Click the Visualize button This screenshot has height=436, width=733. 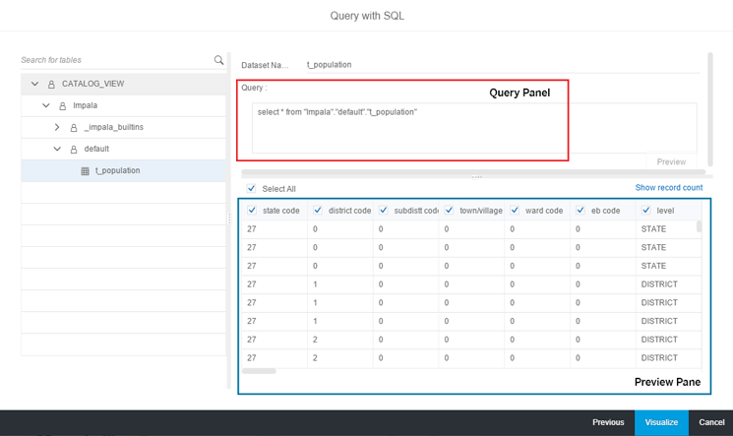coord(661,422)
